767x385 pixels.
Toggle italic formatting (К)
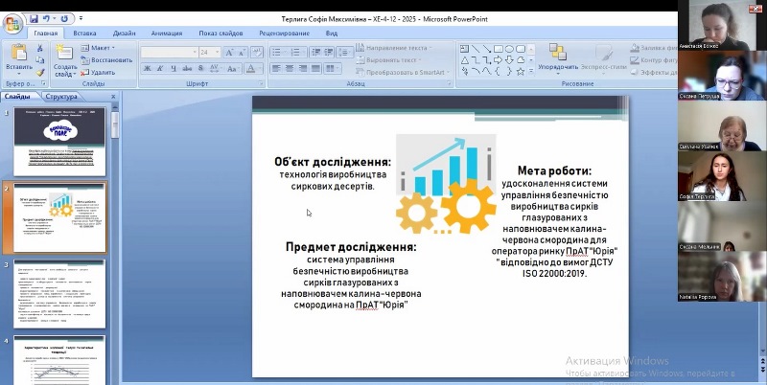(161, 69)
